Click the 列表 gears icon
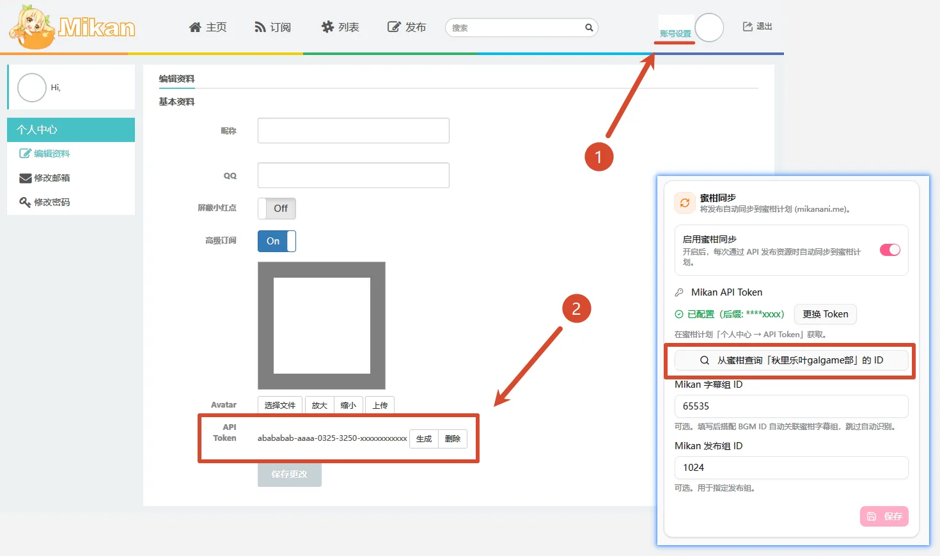940x556 pixels. 328,27
